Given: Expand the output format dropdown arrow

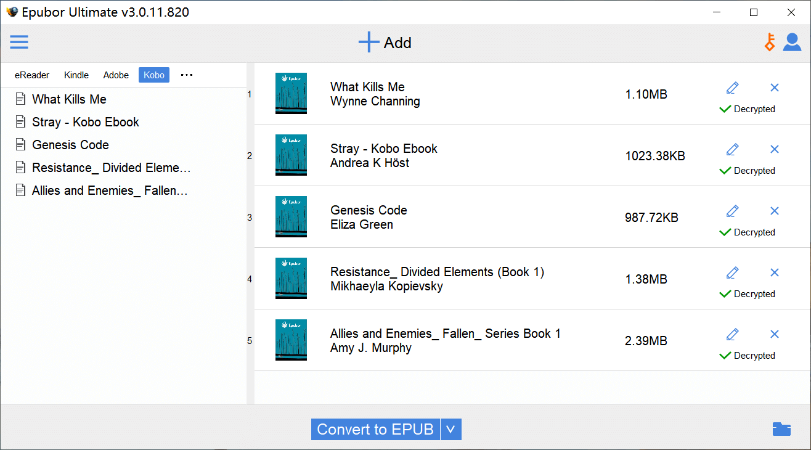Looking at the screenshot, I should click(x=451, y=429).
